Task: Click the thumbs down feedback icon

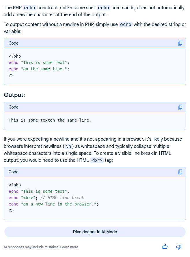Action: point(179,247)
